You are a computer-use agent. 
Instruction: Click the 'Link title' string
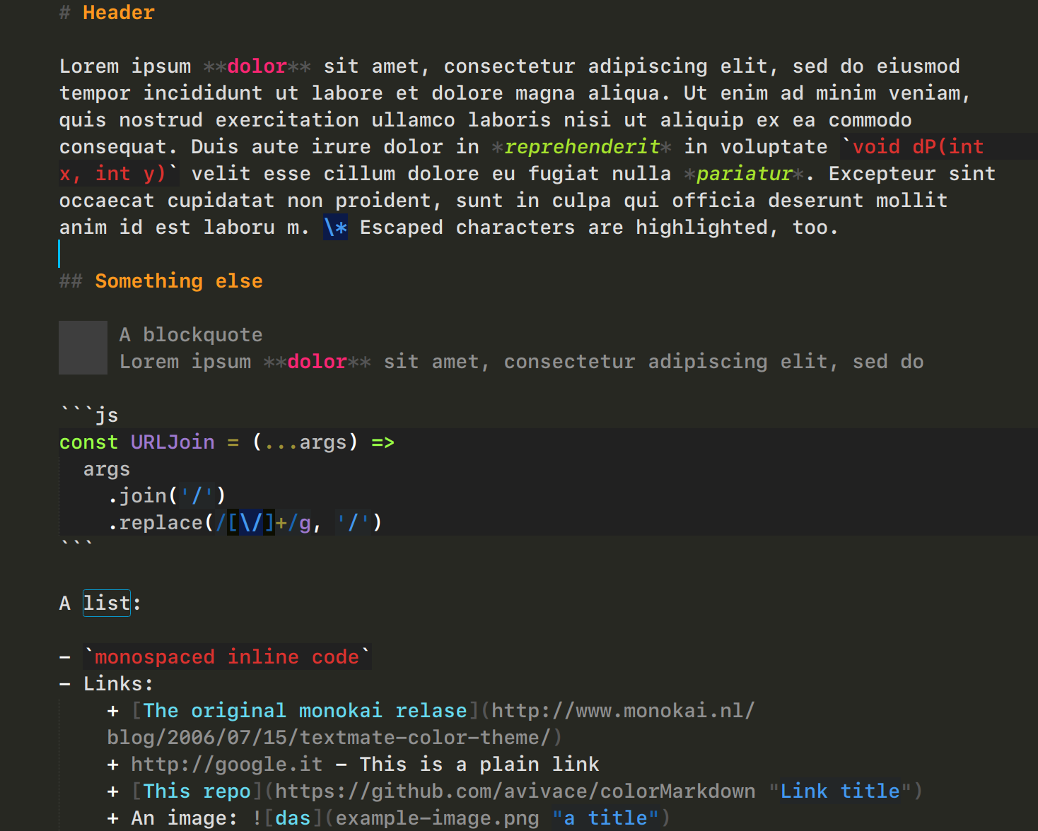[x=840, y=791]
